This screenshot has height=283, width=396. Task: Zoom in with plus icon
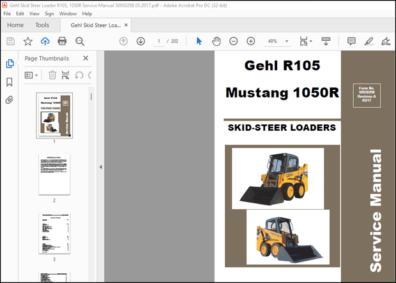(251, 41)
